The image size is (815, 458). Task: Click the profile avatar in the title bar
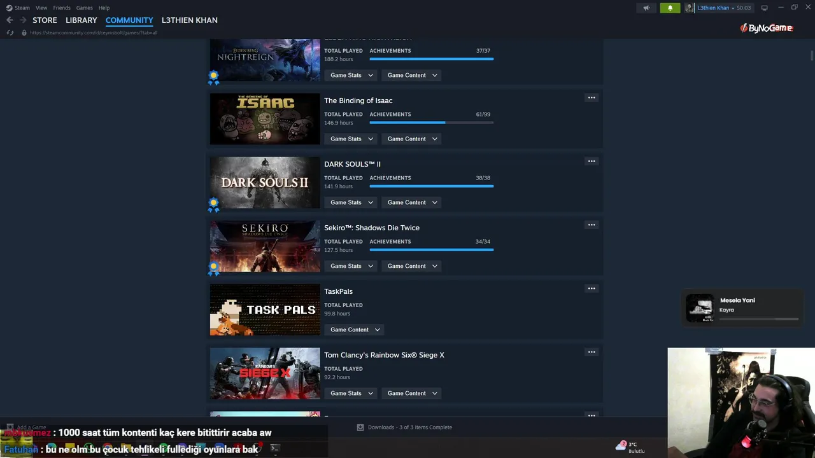pos(690,8)
